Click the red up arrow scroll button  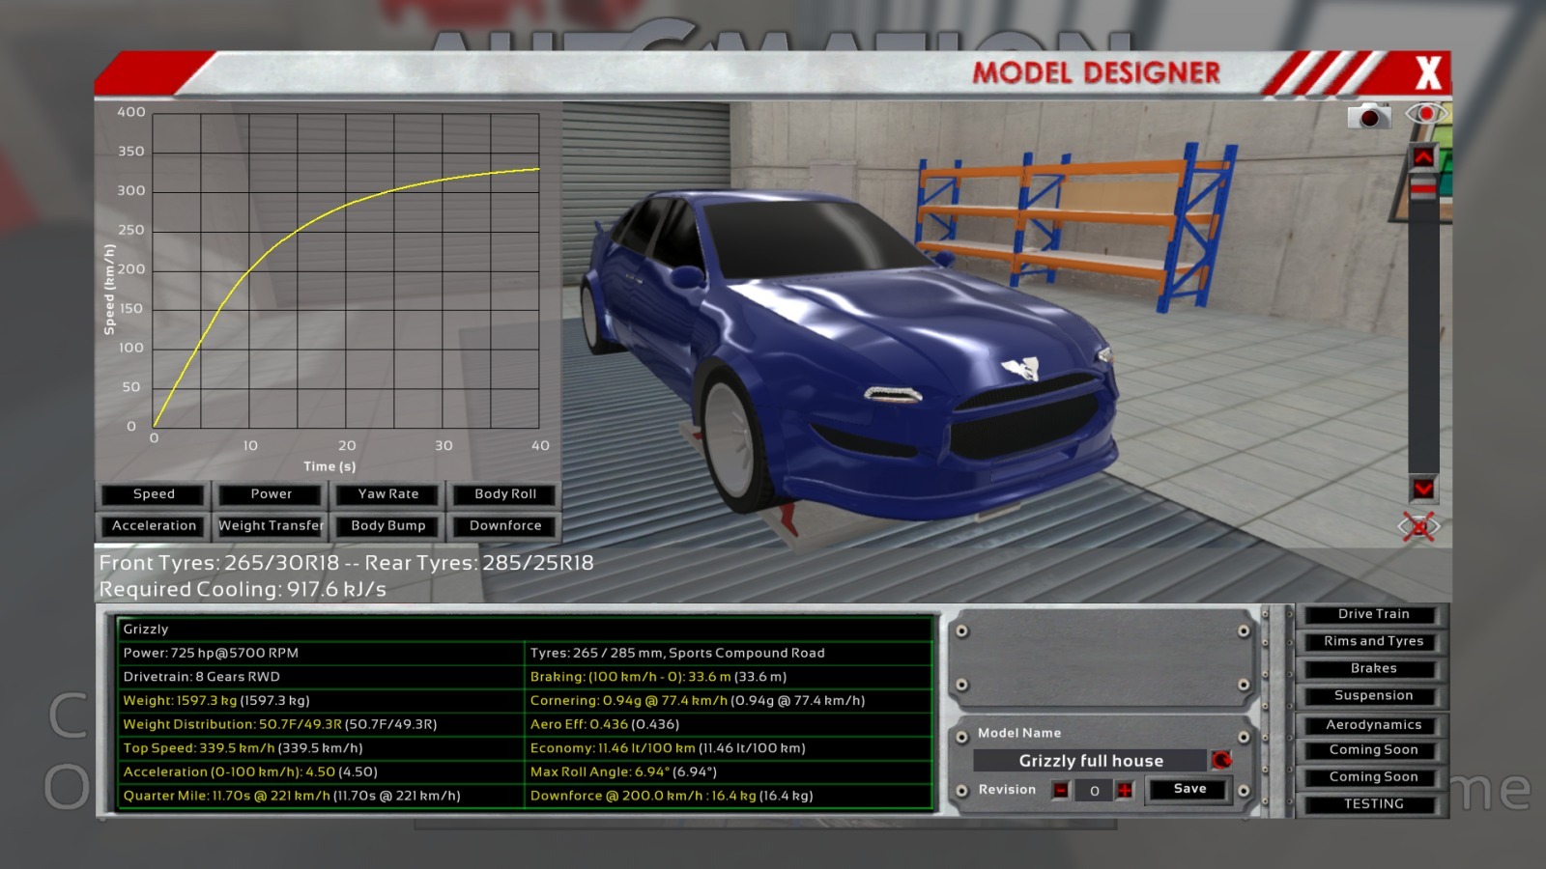click(1423, 156)
